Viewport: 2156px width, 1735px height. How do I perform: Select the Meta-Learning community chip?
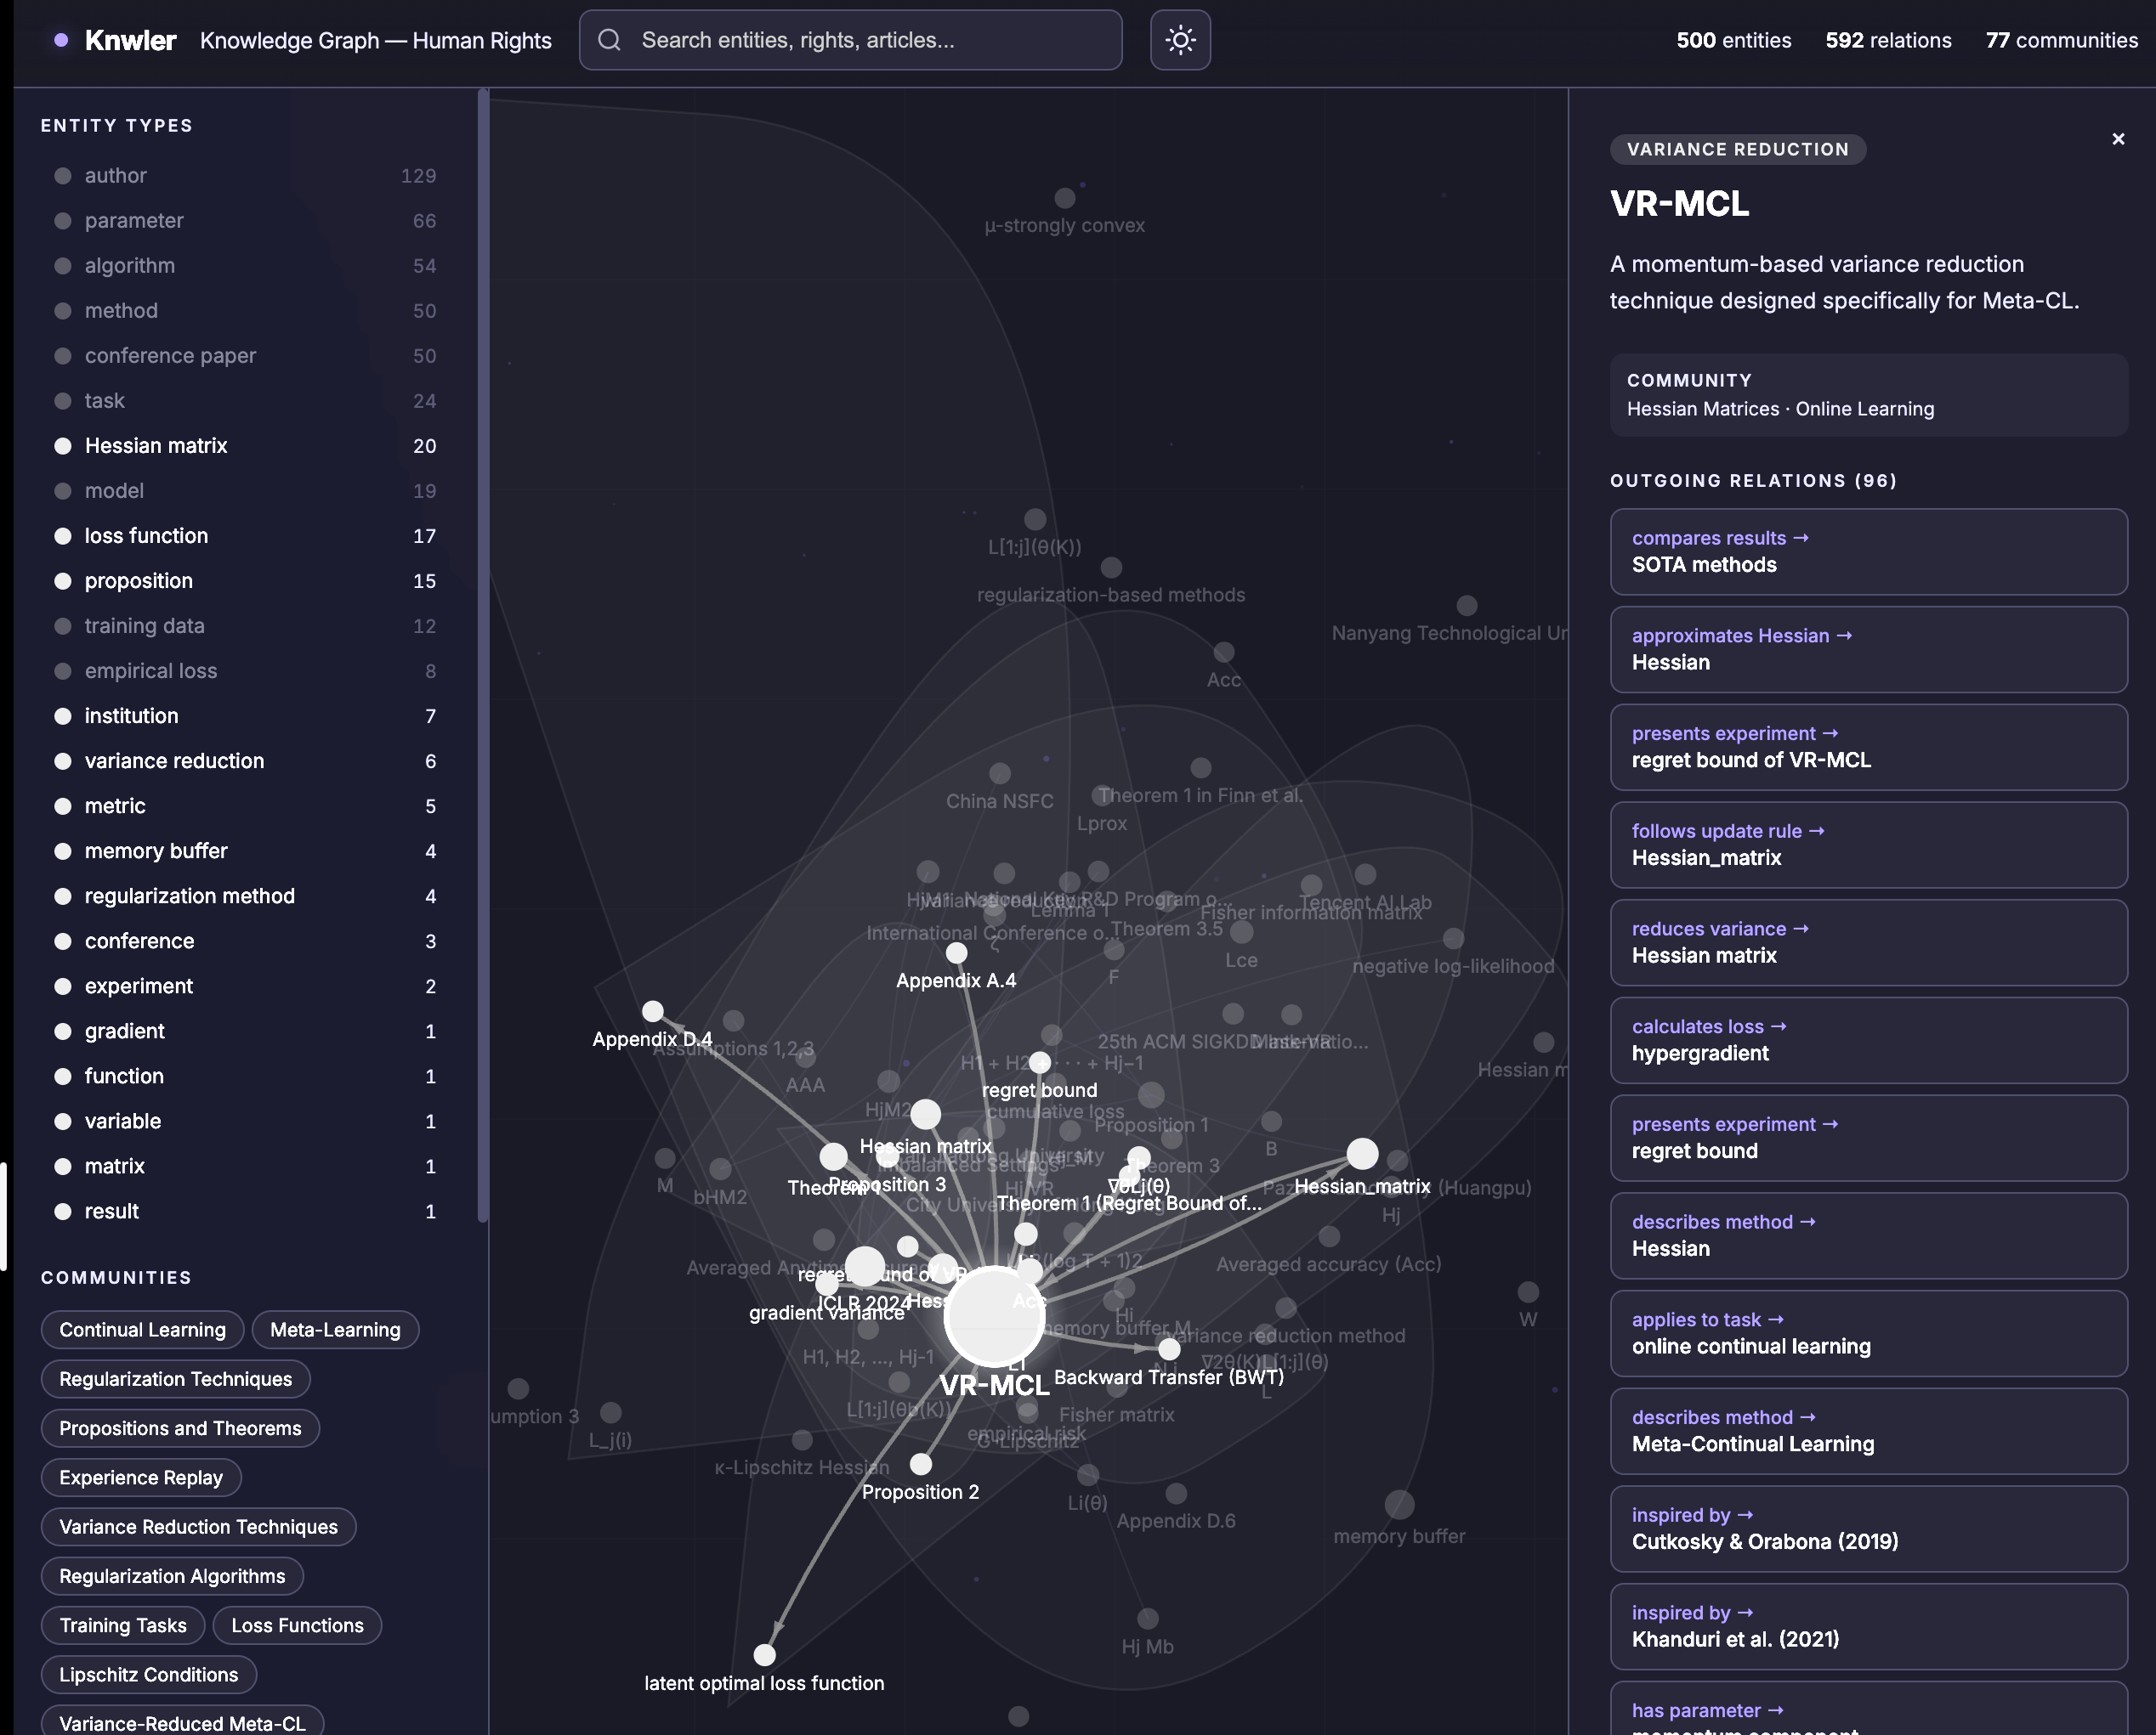pos(335,1331)
